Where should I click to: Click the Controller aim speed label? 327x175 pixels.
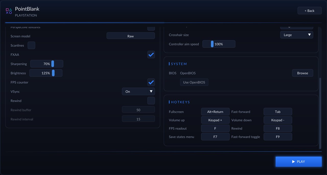click(184, 44)
